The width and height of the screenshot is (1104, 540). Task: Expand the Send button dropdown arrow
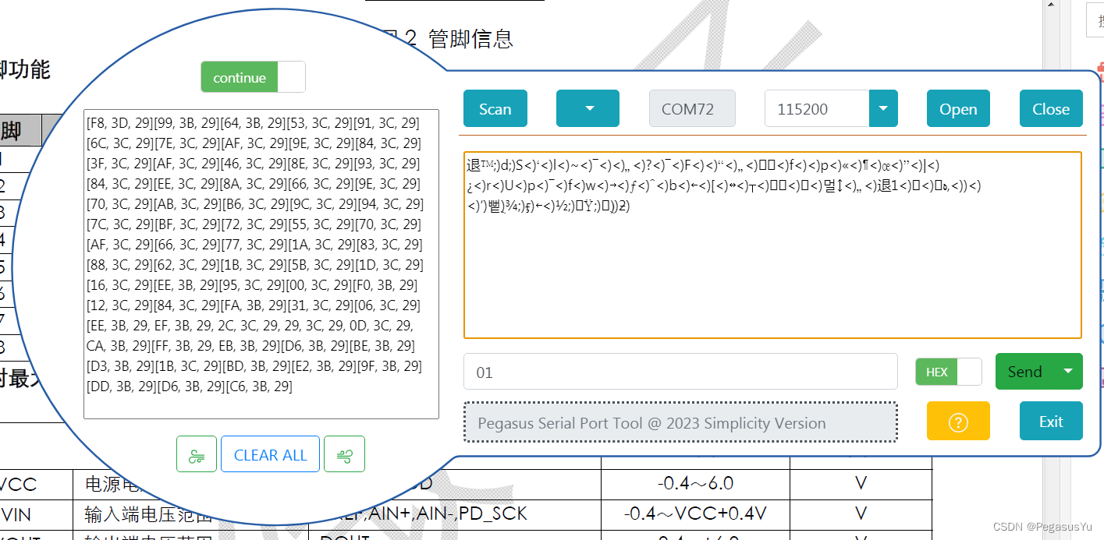(1067, 372)
